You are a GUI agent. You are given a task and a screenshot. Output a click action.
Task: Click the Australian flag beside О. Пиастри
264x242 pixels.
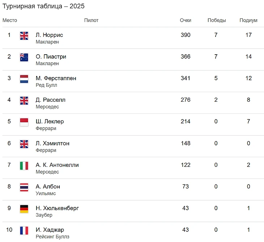click(24, 57)
